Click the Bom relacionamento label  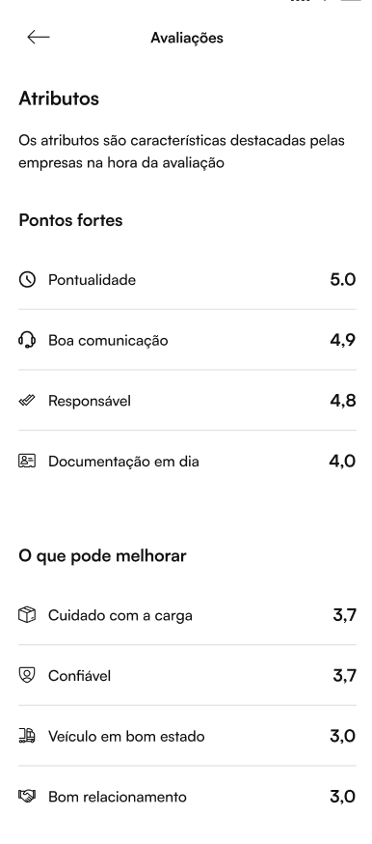tap(118, 797)
